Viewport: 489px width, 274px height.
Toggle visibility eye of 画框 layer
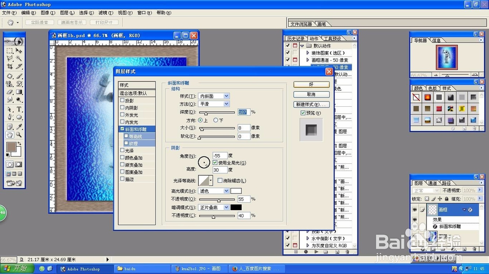[x=415, y=210]
